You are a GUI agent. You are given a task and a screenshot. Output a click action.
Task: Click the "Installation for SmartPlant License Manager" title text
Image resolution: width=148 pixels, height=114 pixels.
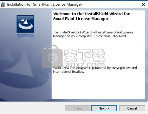coord(45,4)
